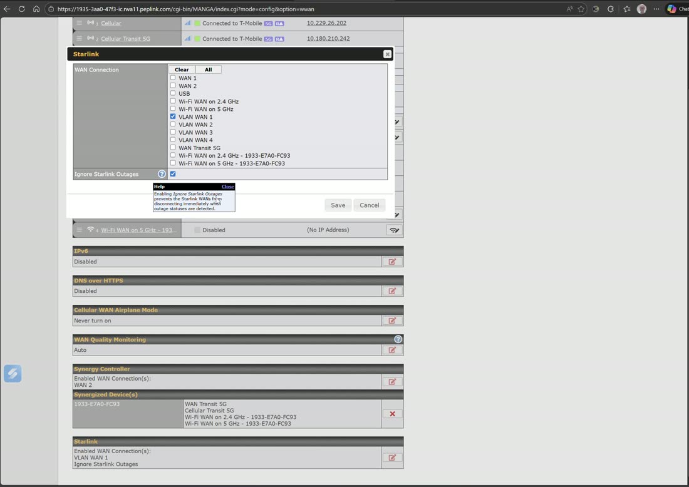Click Wi-Fi icon for 5 GHz WAN row
This screenshot has height=487, width=689.
click(394, 230)
